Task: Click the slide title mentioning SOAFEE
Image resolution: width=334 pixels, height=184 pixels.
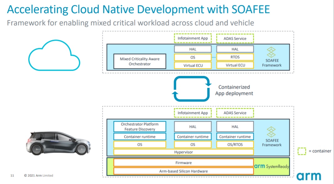Action: [x=138, y=9]
